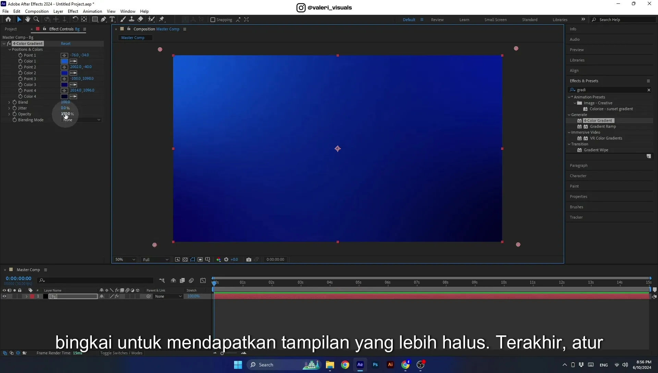Collapse Positions & Colors group

(x=10, y=49)
